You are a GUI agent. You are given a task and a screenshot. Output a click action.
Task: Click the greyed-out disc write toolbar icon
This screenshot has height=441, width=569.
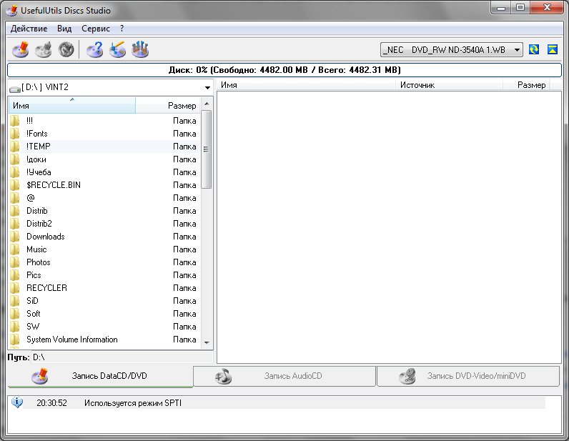tap(44, 49)
